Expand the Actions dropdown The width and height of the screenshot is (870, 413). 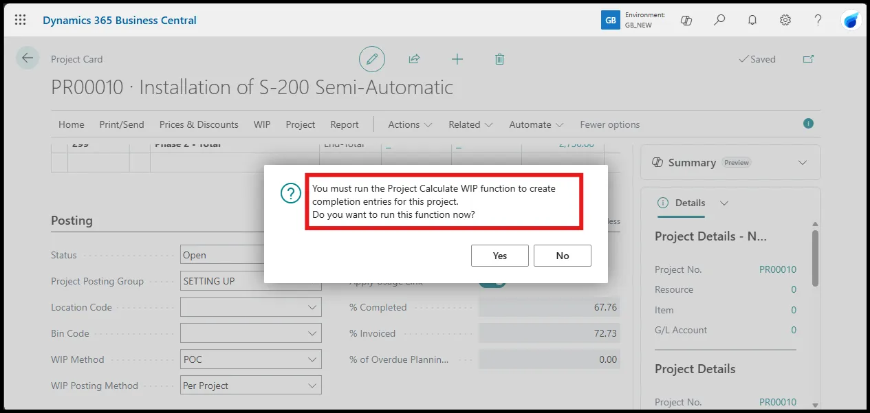pyautogui.click(x=410, y=124)
